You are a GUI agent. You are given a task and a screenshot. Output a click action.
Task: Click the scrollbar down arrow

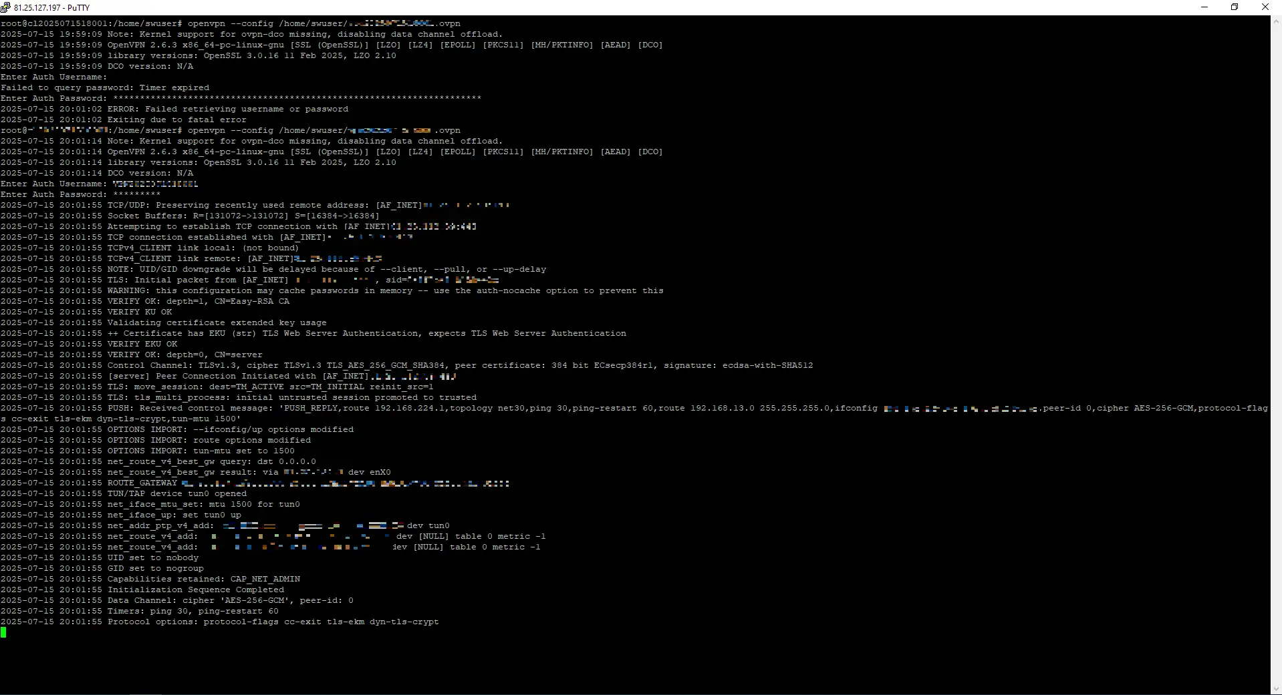(x=1276, y=689)
